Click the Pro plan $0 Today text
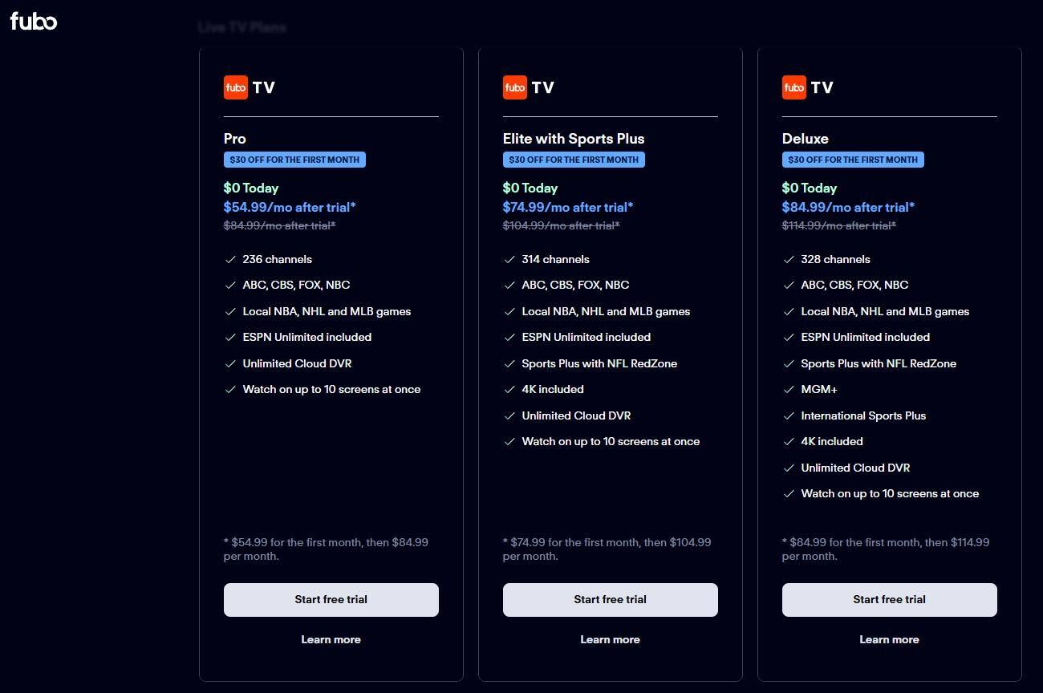1043x693 pixels. (x=251, y=188)
